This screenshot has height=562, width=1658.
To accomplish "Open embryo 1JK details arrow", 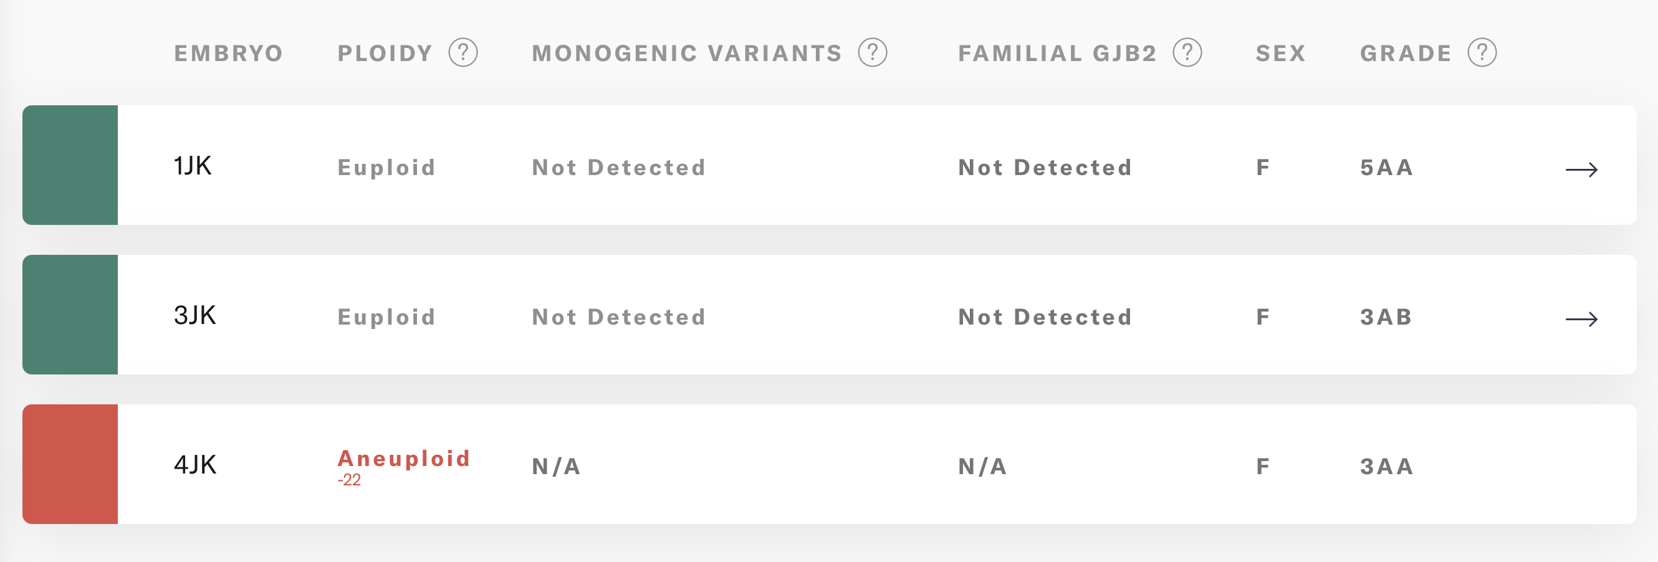I will point(1581,169).
